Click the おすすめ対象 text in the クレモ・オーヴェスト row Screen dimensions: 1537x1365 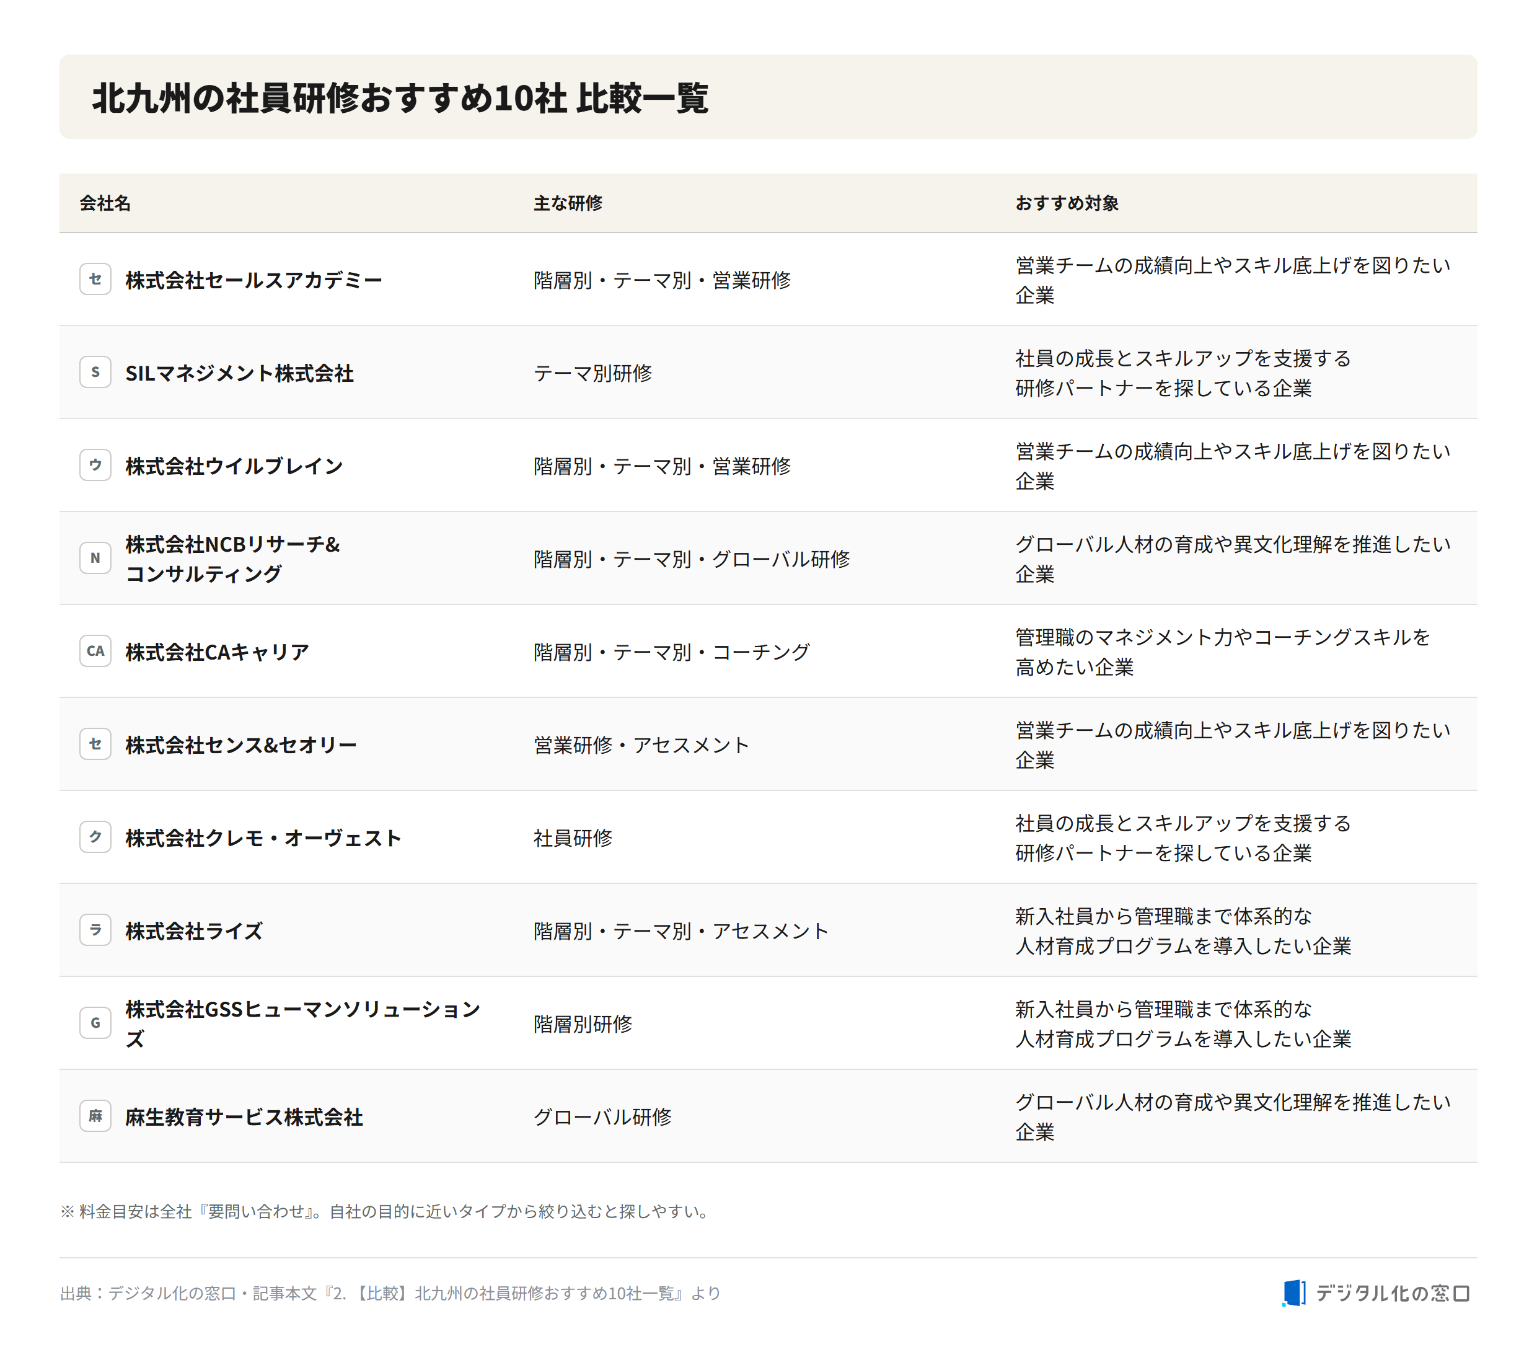pyautogui.click(x=1184, y=838)
